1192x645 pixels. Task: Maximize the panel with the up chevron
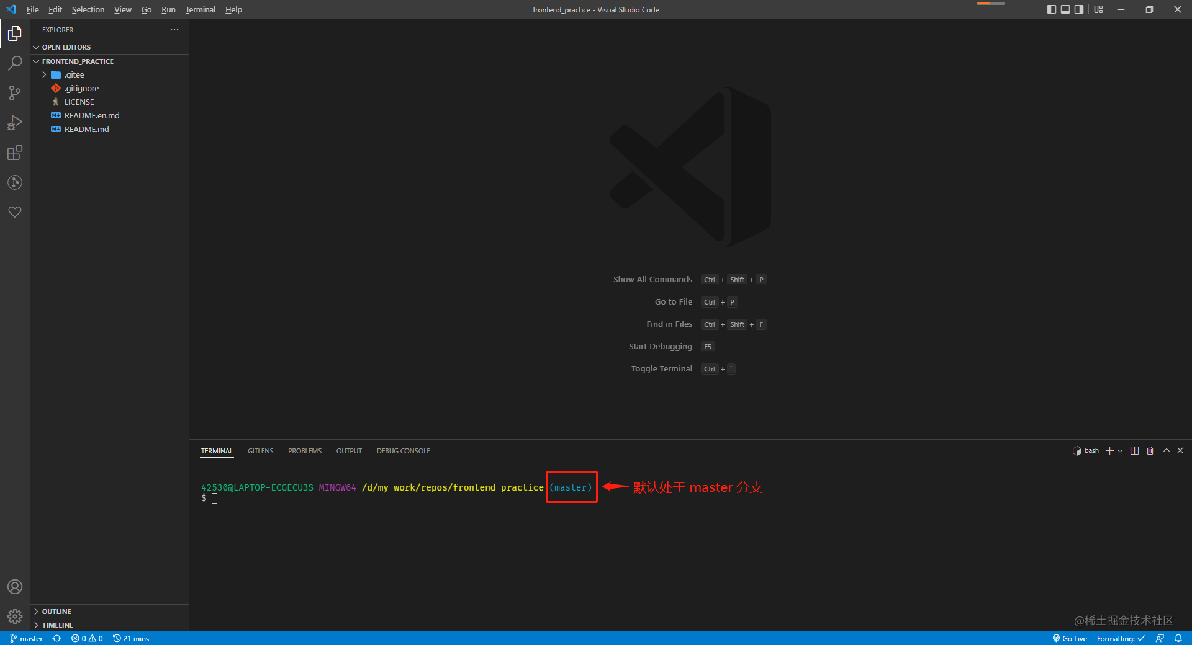click(x=1167, y=451)
